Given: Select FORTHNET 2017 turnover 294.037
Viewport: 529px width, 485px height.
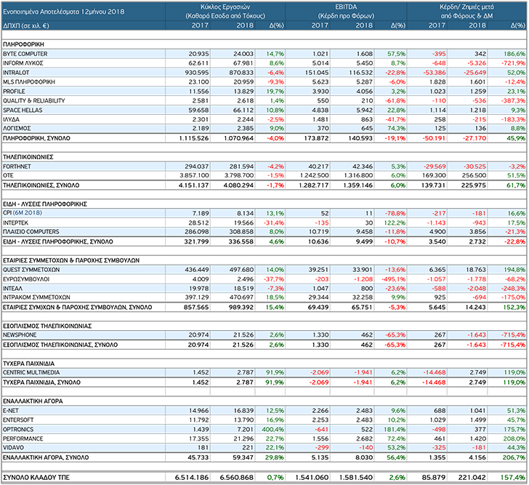Looking at the screenshot, I should (197, 167).
